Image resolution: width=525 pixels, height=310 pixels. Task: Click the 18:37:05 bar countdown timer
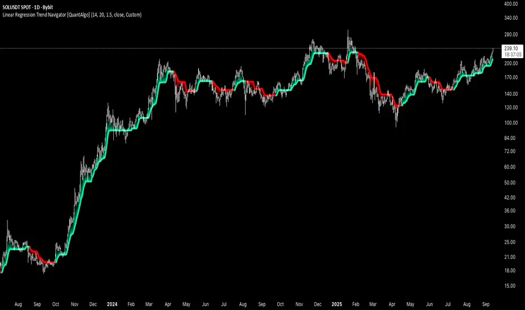pos(513,54)
